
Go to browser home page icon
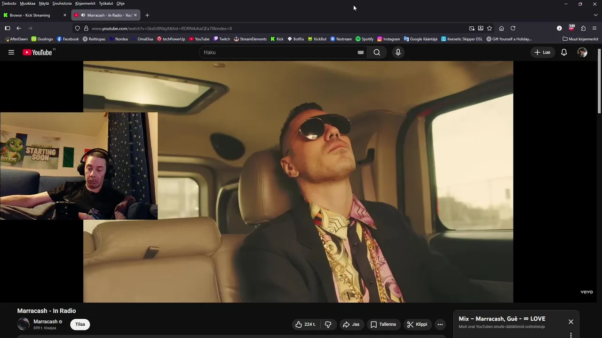pyautogui.click(x=501, y=28)
